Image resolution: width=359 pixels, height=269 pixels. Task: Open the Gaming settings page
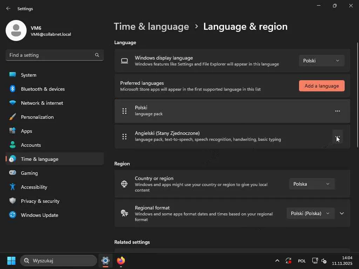(54, 173)
